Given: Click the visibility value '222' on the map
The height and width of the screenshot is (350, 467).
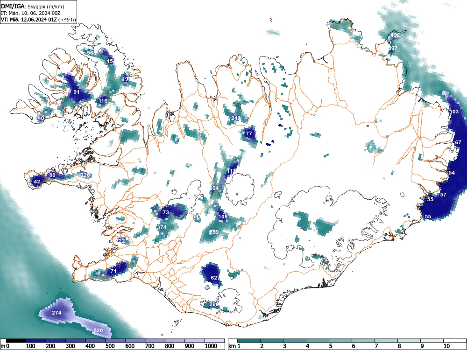Looking at the screenshot, I should (x=120, y=241).
